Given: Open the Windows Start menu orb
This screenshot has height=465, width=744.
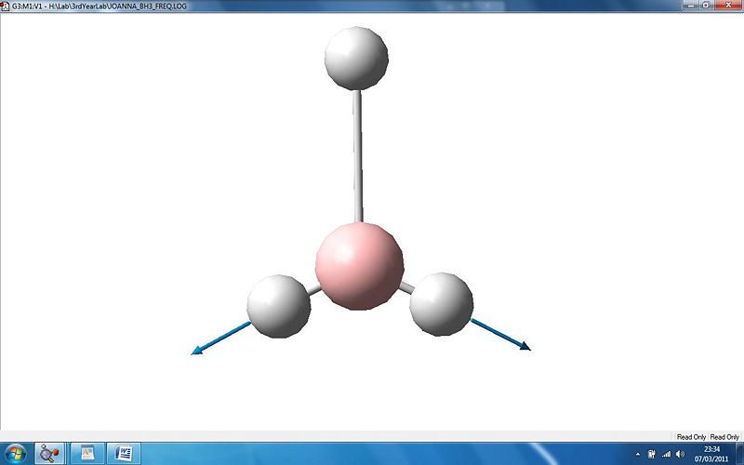Looking at the screenshot, I should (x=15, y=454).
